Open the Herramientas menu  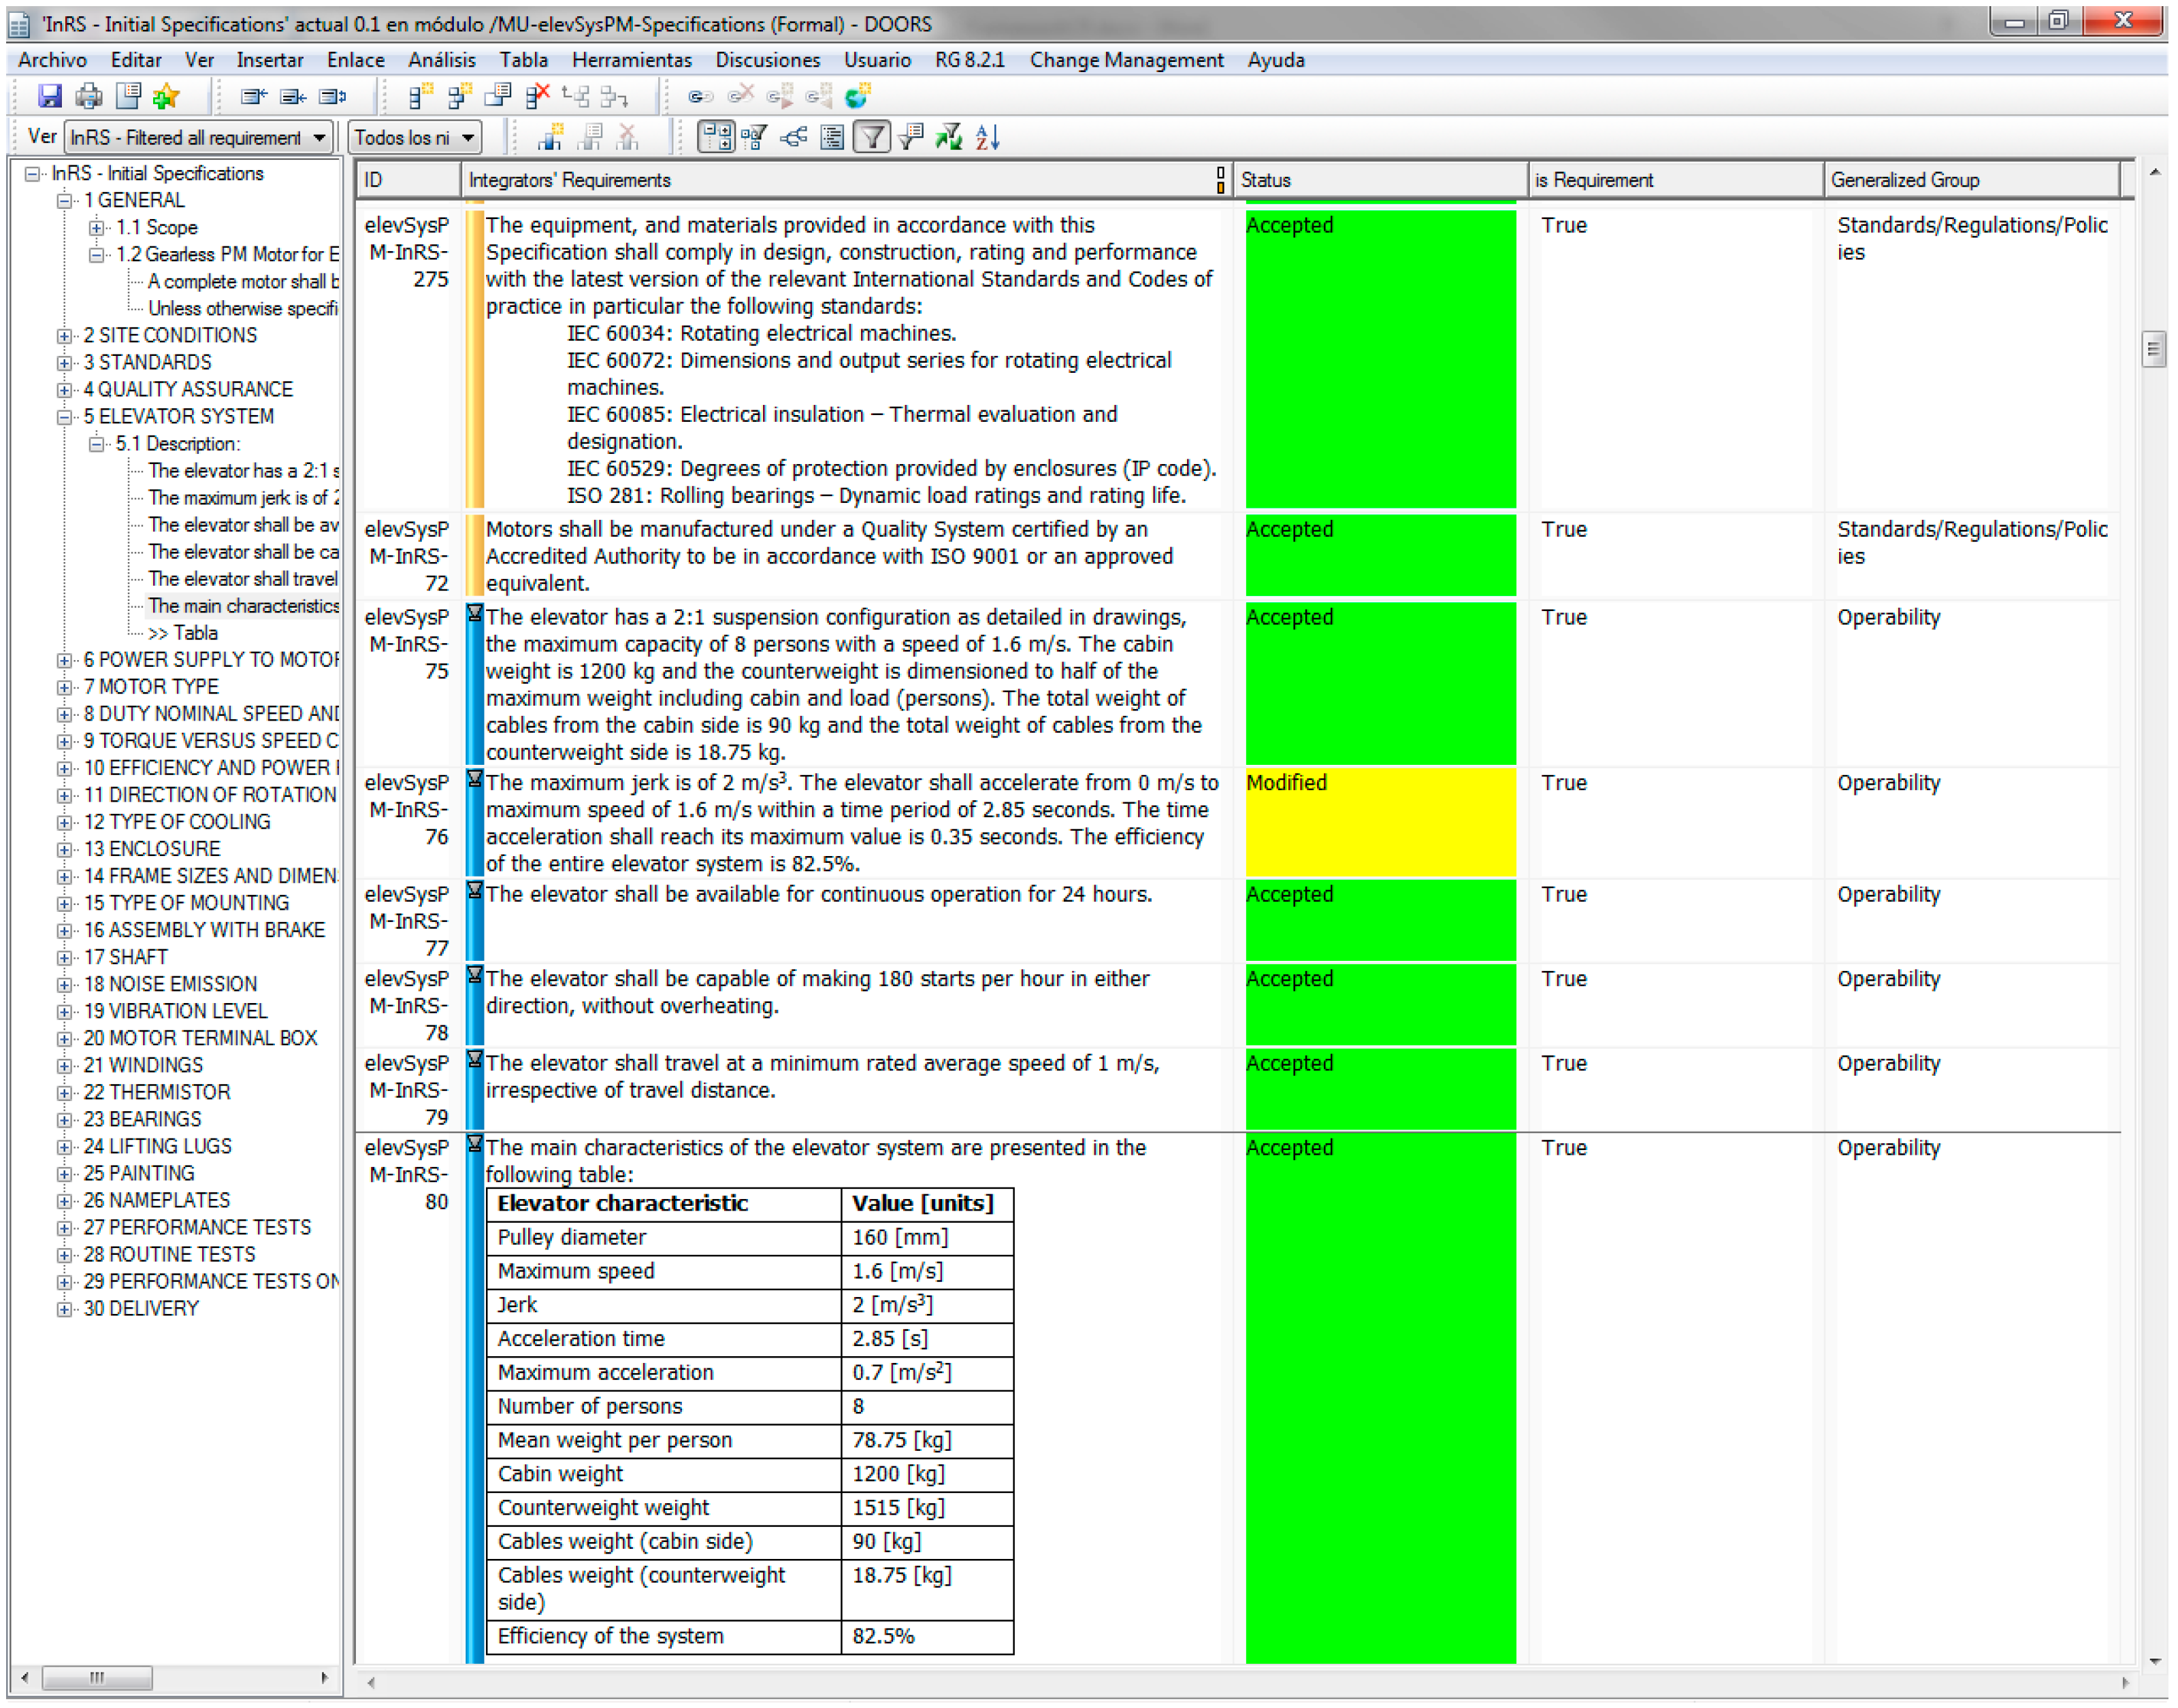coord(632,60)
